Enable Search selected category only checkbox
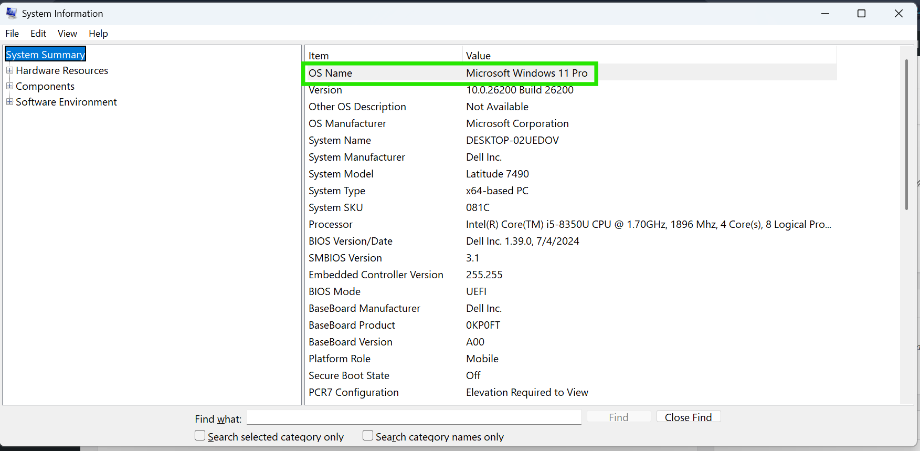This screenshot has width=920, height=451. (200, 436)
